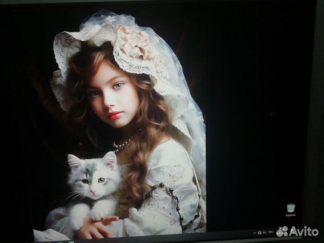The image size is (324, 243).
Task: Select the Корзина recycle bin icon
Action: point(291,208)
